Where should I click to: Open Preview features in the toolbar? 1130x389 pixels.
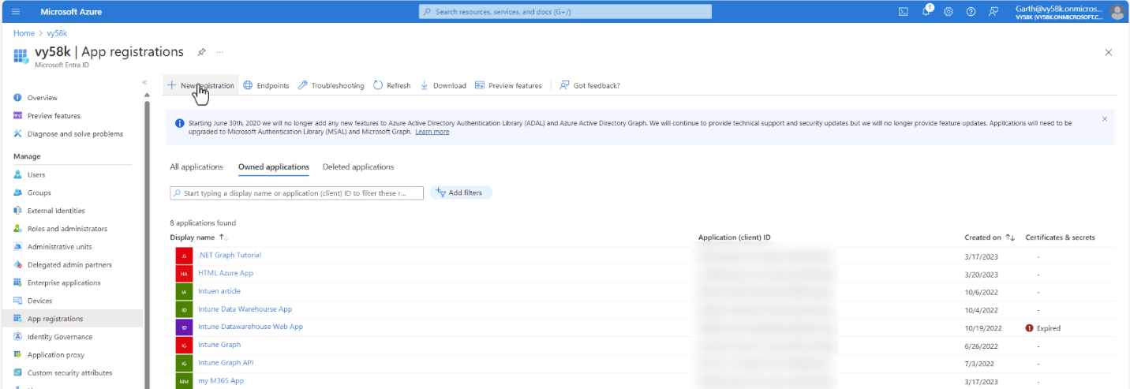pos(508,85)
